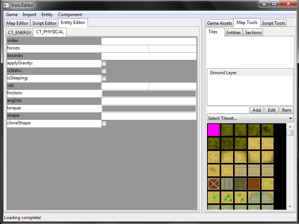Screen dimensions: 299x224
Task: Expand the Import menu
Action: pos(30,15)
